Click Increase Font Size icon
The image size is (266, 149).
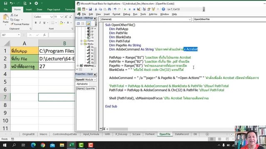66,17
